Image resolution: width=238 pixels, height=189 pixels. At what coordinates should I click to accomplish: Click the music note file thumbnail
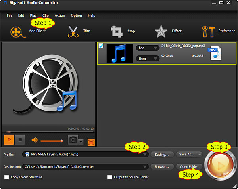(120, 53)
